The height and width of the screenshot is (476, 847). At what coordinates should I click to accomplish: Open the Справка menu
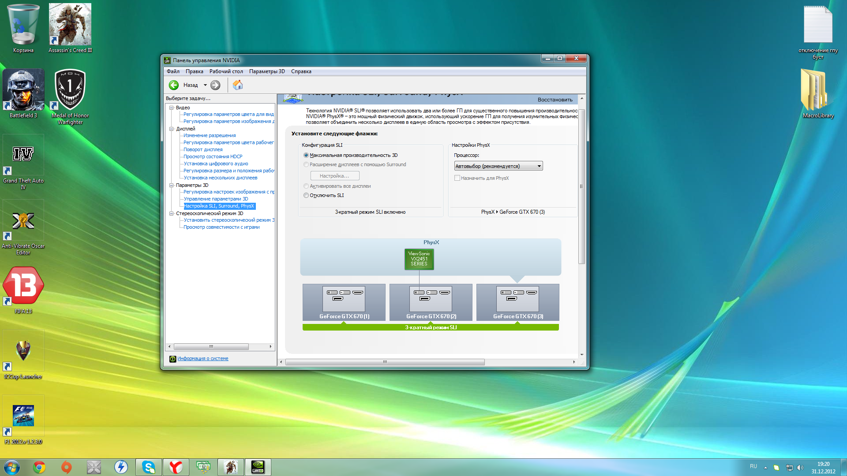pos(301,71)
